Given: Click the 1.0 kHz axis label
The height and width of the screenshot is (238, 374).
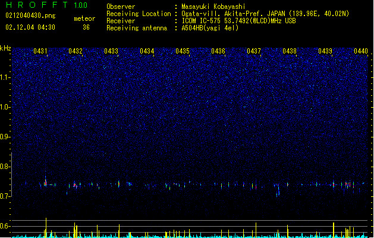Looking at the screenshot, I should 5,107.
